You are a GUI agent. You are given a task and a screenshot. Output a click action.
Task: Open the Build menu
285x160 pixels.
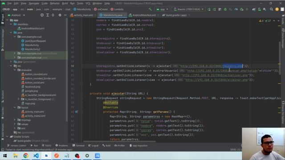click(x=65, y=4)
